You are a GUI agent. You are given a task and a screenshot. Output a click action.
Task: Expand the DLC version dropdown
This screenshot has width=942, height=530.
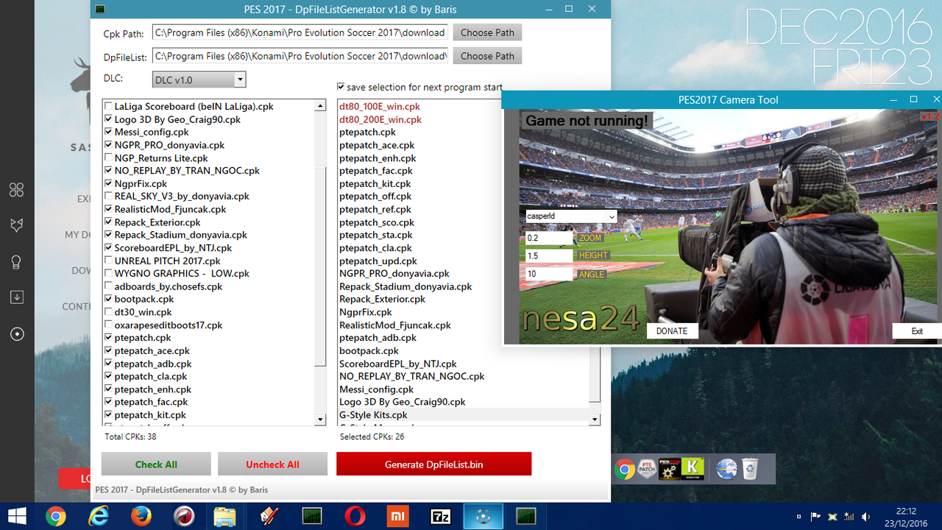240,79
